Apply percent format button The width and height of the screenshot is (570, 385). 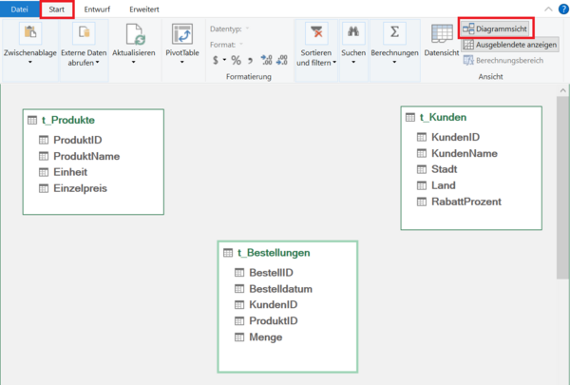[x=236, y=60]
